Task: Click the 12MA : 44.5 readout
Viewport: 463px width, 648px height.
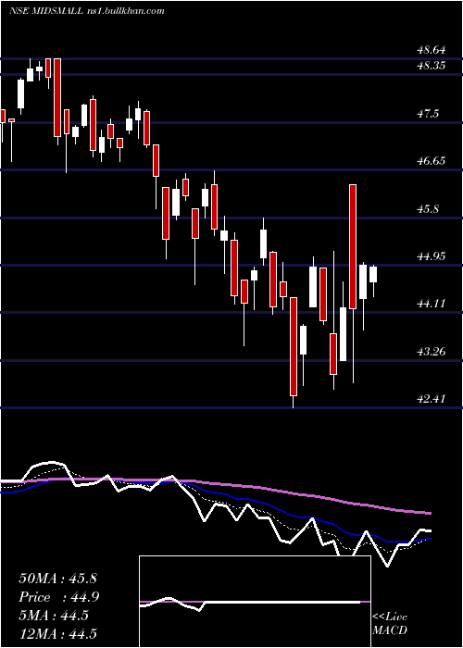Action: click(57, 634)
